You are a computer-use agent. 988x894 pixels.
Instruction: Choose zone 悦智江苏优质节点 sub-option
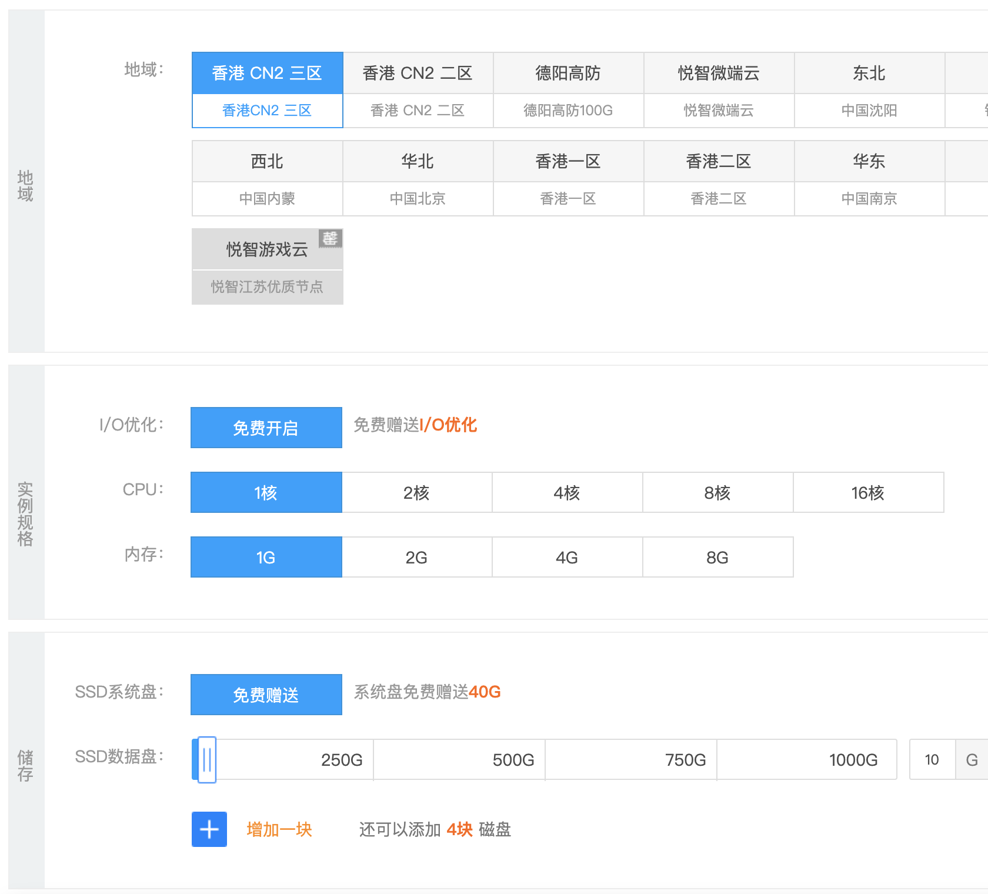click(267, 287)
